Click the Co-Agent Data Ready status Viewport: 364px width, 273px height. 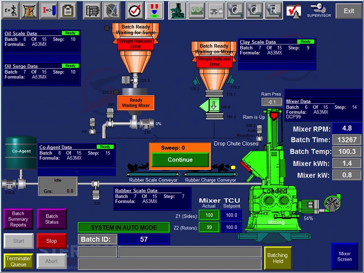105,147
